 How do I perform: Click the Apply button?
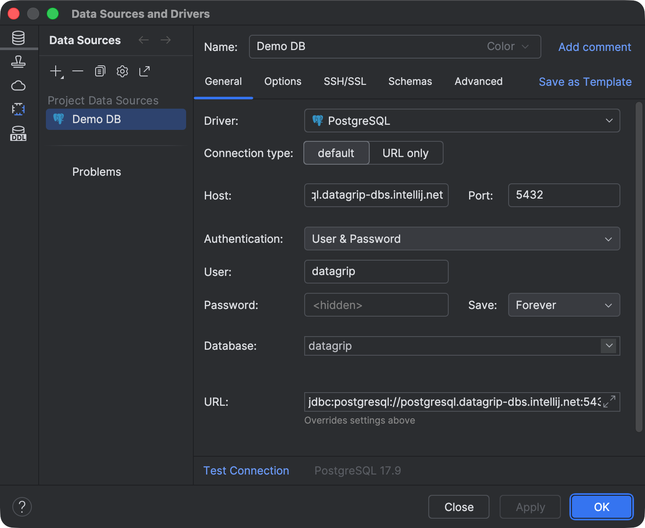pos(530,507)
